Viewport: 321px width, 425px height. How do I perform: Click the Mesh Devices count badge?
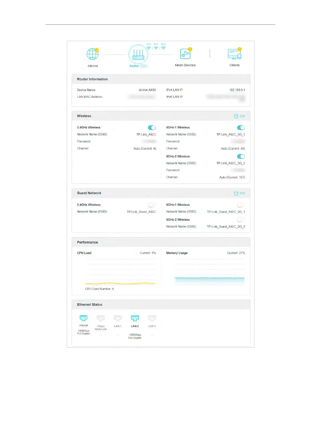tap(190, 49)
